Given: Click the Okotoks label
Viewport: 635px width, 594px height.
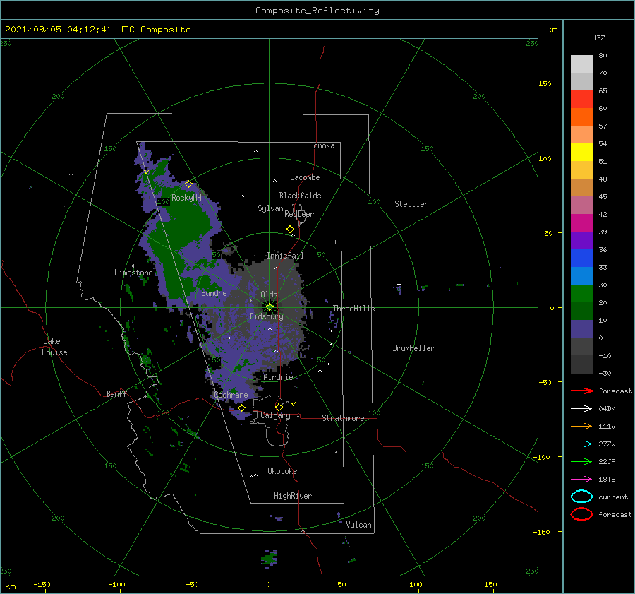Looking at the screenshot, I should [282, 470].
